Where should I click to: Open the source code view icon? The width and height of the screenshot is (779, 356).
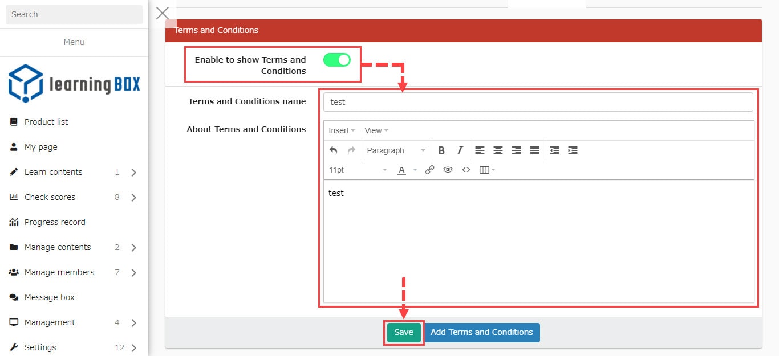(x=466, y=170)
